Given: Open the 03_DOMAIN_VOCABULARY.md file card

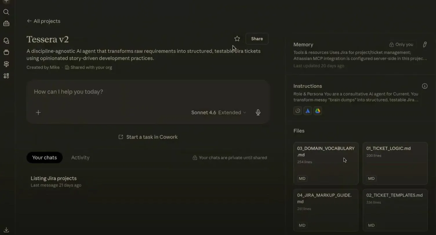Looking at the screenshot, I should pos(326,163).
